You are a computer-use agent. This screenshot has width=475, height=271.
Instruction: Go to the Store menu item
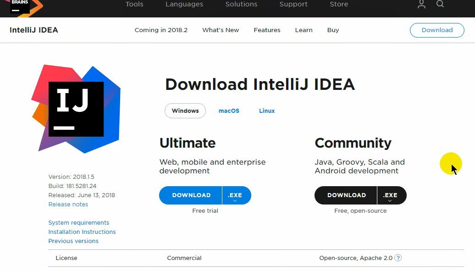click(x=339, y=4)
